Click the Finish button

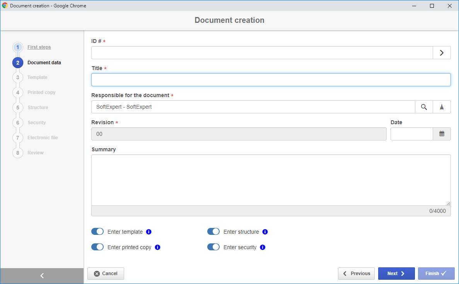(x=436, y=274)
